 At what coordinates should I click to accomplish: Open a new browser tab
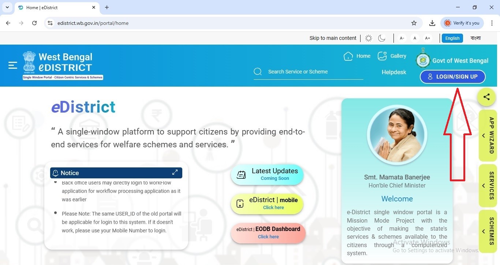tap(107, 7)
